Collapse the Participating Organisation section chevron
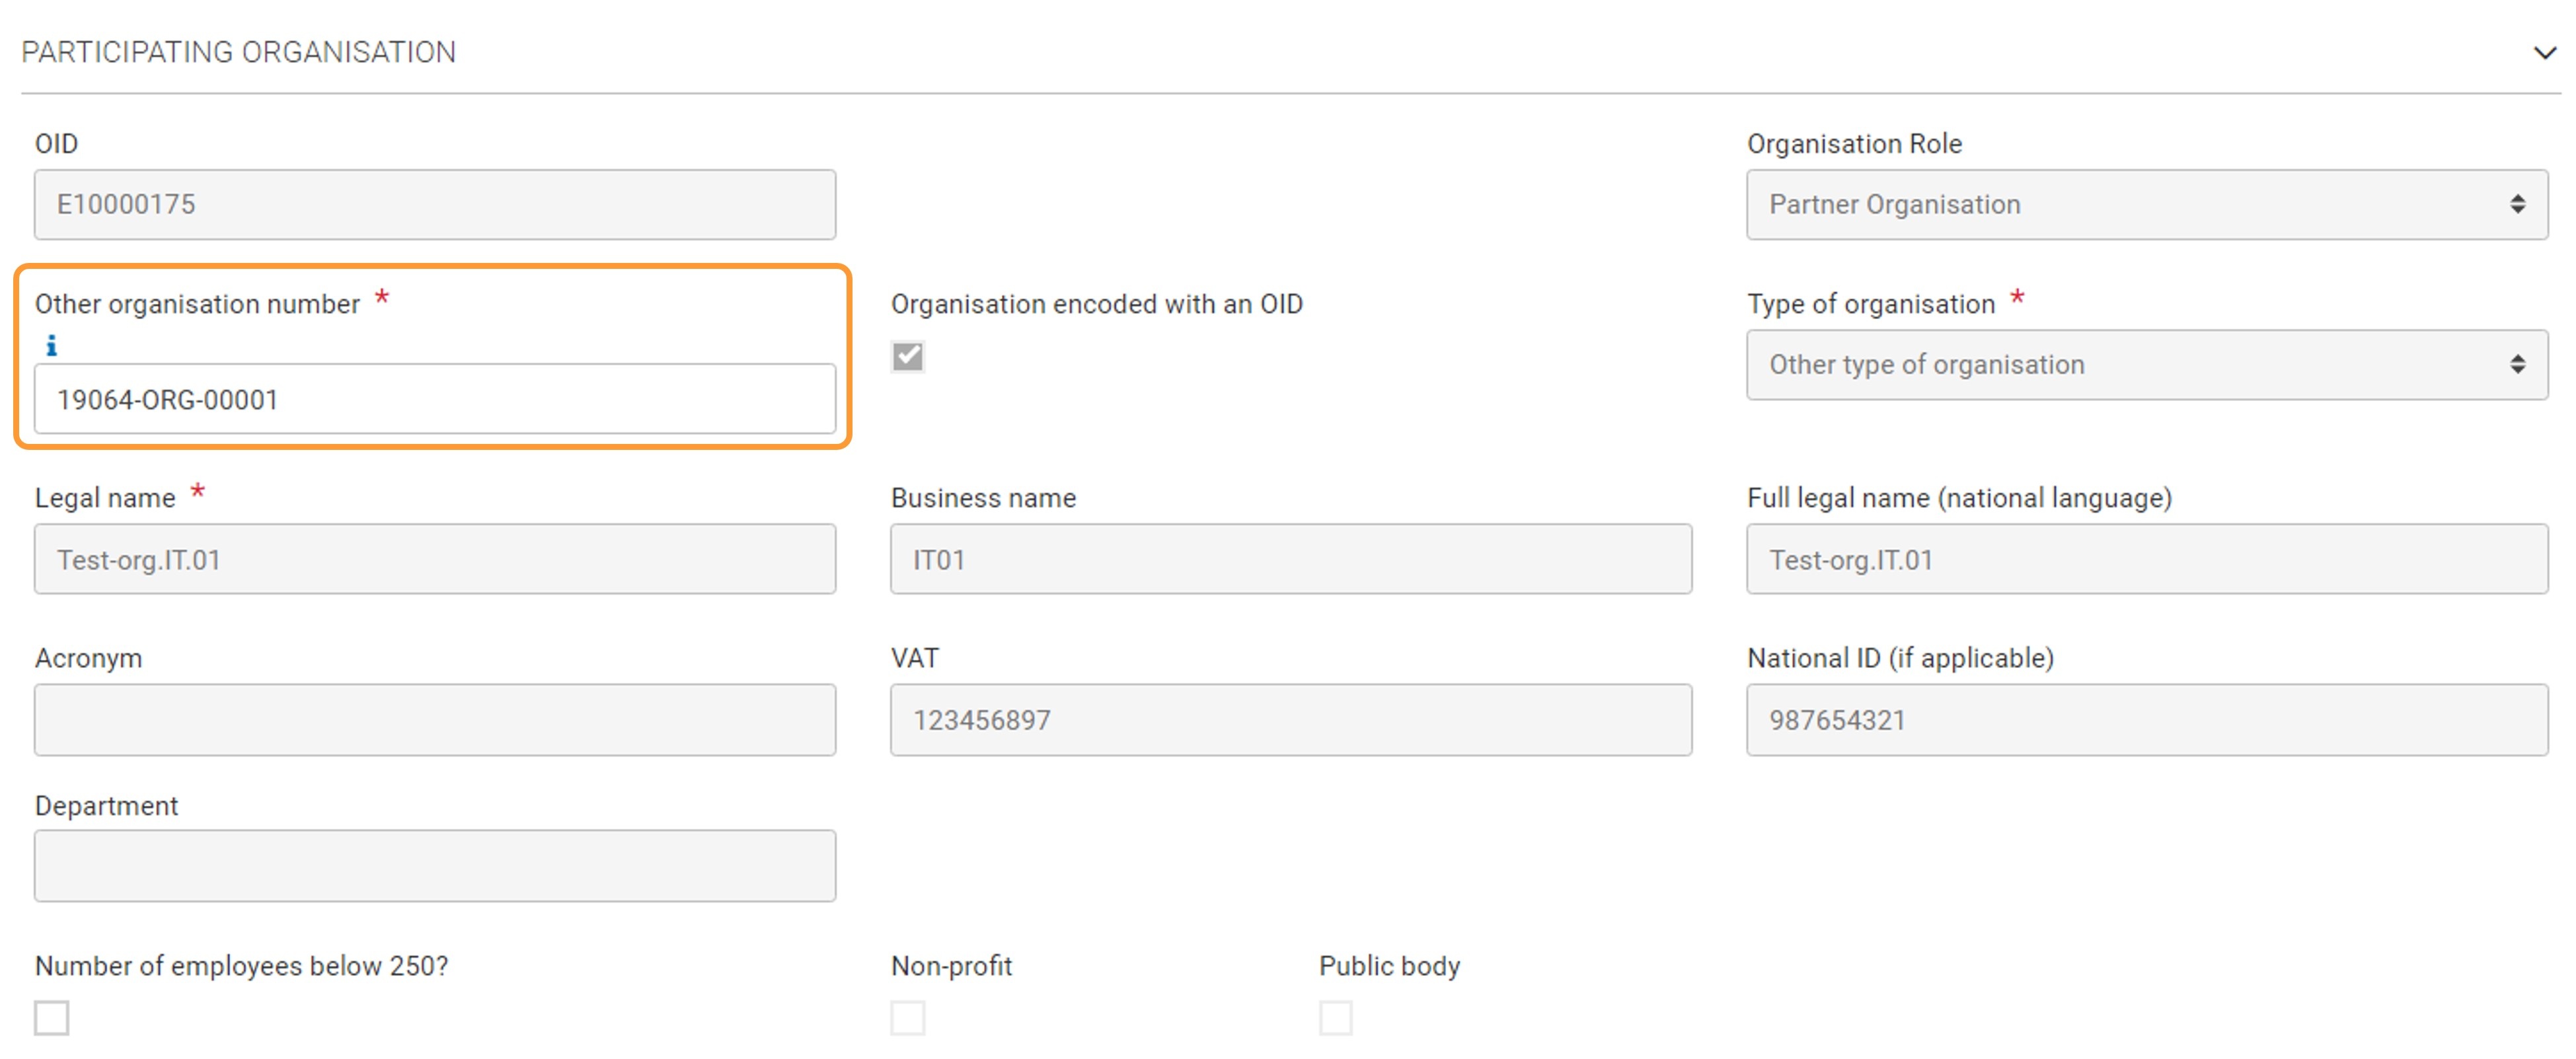2576x1059 pixels. coord(2544,52)
